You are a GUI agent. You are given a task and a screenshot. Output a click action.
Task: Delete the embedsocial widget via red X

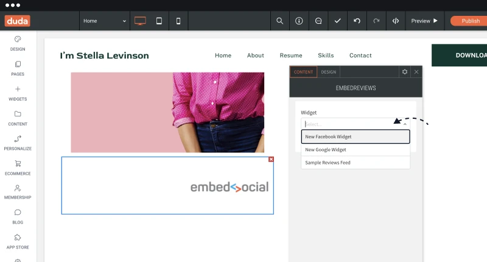click(271, 159)
